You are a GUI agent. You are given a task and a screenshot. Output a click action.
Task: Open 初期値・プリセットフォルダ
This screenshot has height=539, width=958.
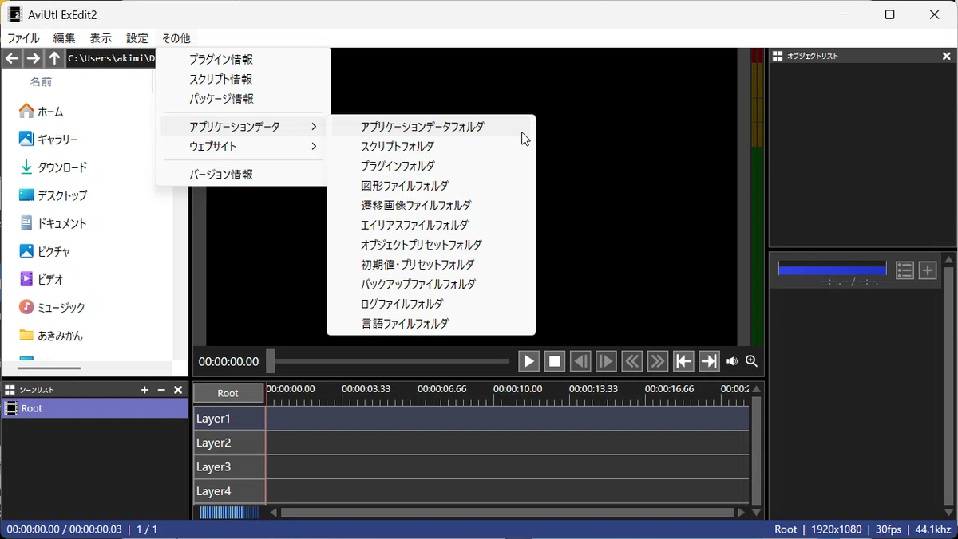pyautogui.click(x=431, y=265)
